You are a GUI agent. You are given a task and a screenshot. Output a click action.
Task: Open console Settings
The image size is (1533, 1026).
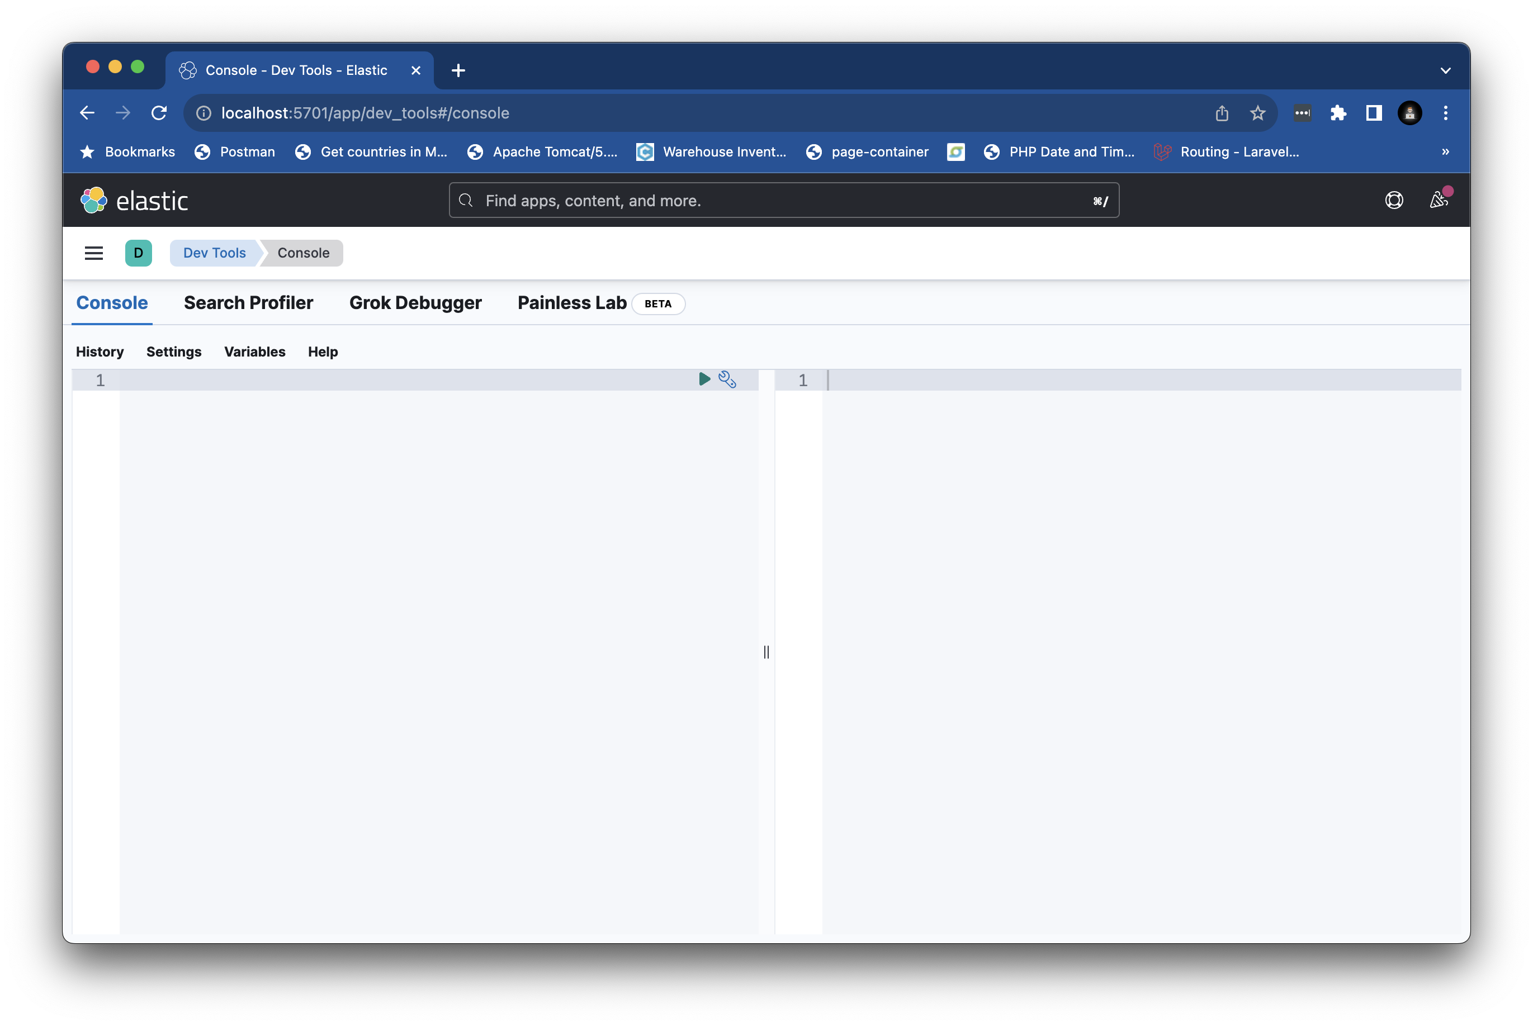[x=174, y=352]
